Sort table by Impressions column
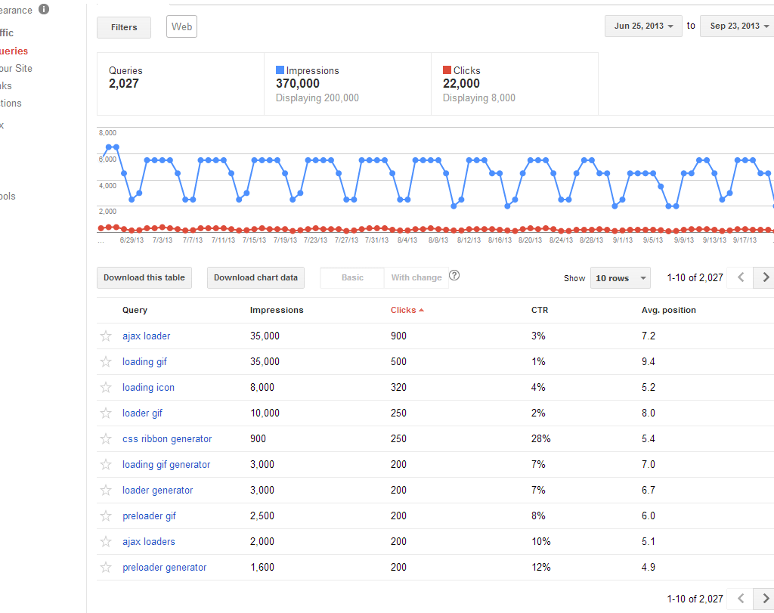Viewport: 774px width, 613px height. click(x=277, y=310)
